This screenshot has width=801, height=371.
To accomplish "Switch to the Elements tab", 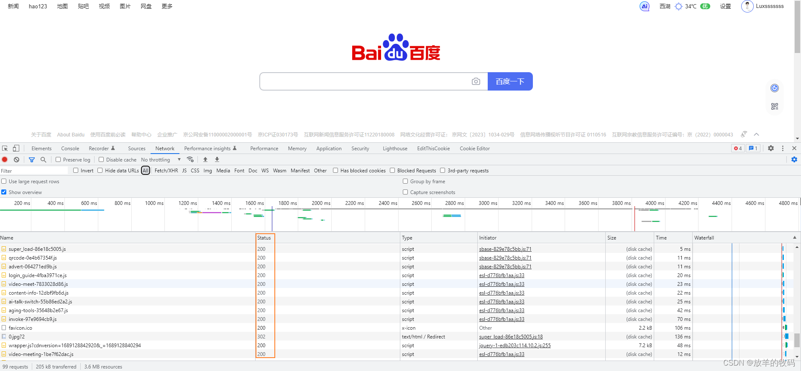I will pos(41,149).
